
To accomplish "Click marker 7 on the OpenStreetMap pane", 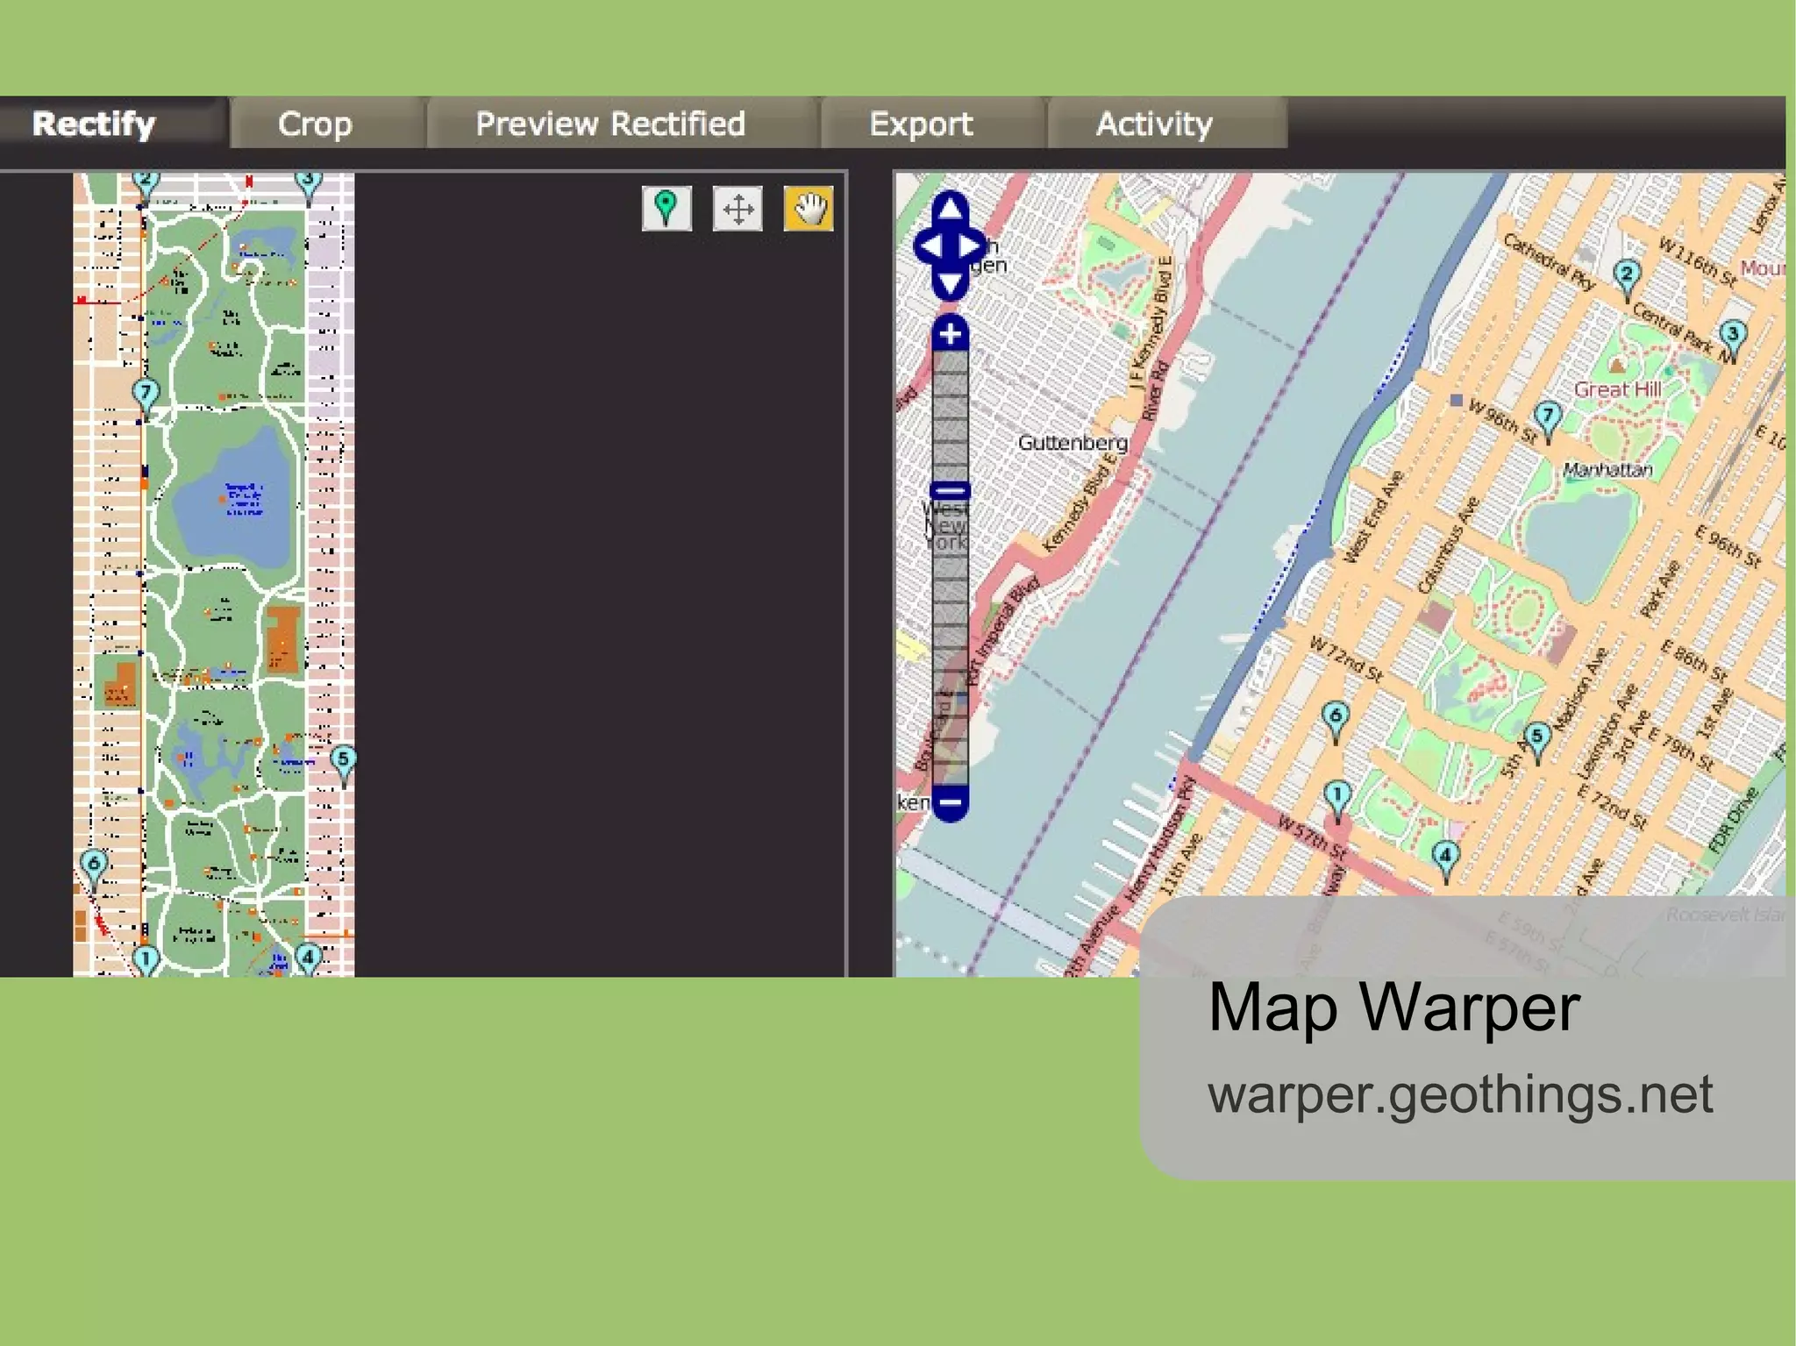I will click(1548, 420).
